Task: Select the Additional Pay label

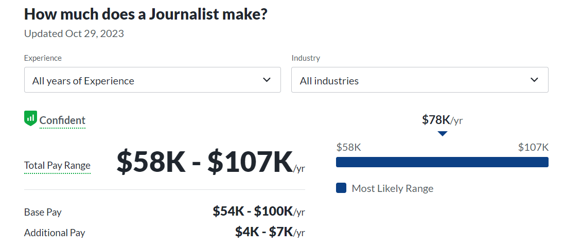Action: click(55, 233)
